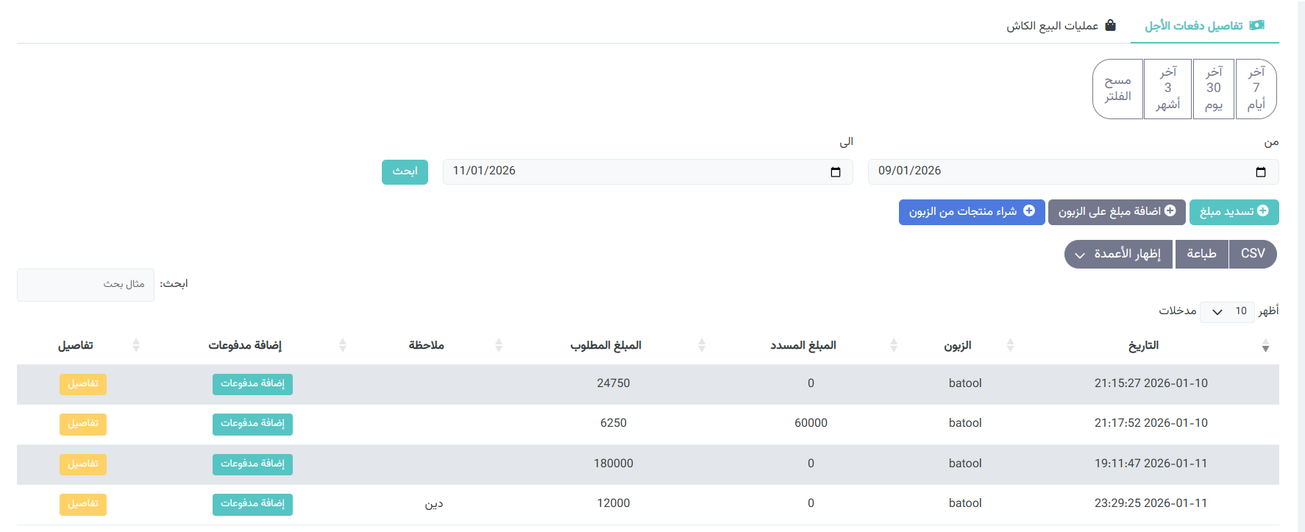Open تفاصيل for the 24750 row
1305x532 pixels.
click(x=83, y=384)
